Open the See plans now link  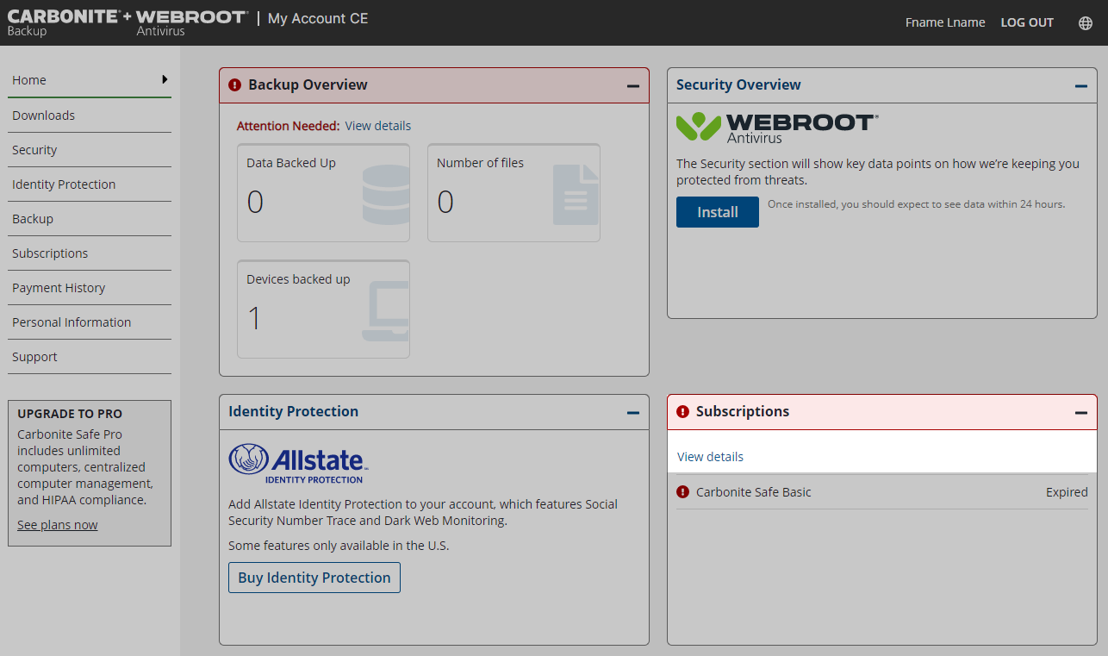click(x=58, y=525)
